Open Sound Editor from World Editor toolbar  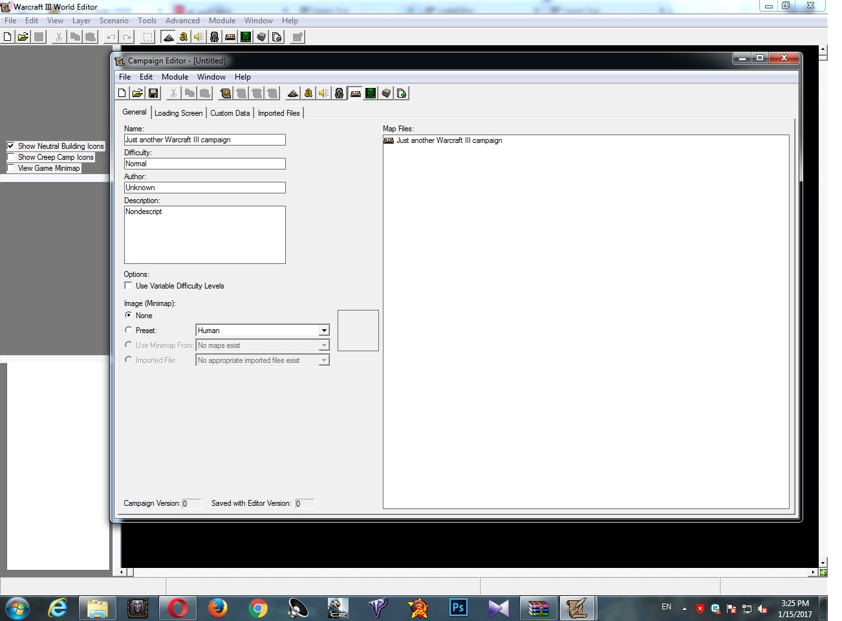199,37
